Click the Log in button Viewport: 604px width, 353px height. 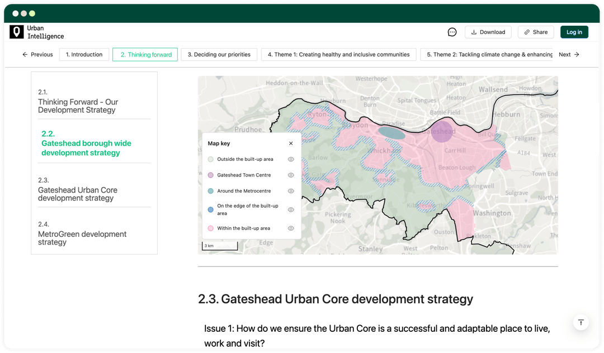click(x=574, y=32)
